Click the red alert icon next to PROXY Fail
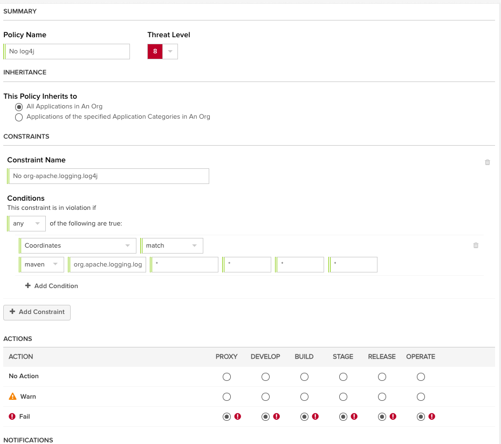501x444 pixels. coord(237,416)
